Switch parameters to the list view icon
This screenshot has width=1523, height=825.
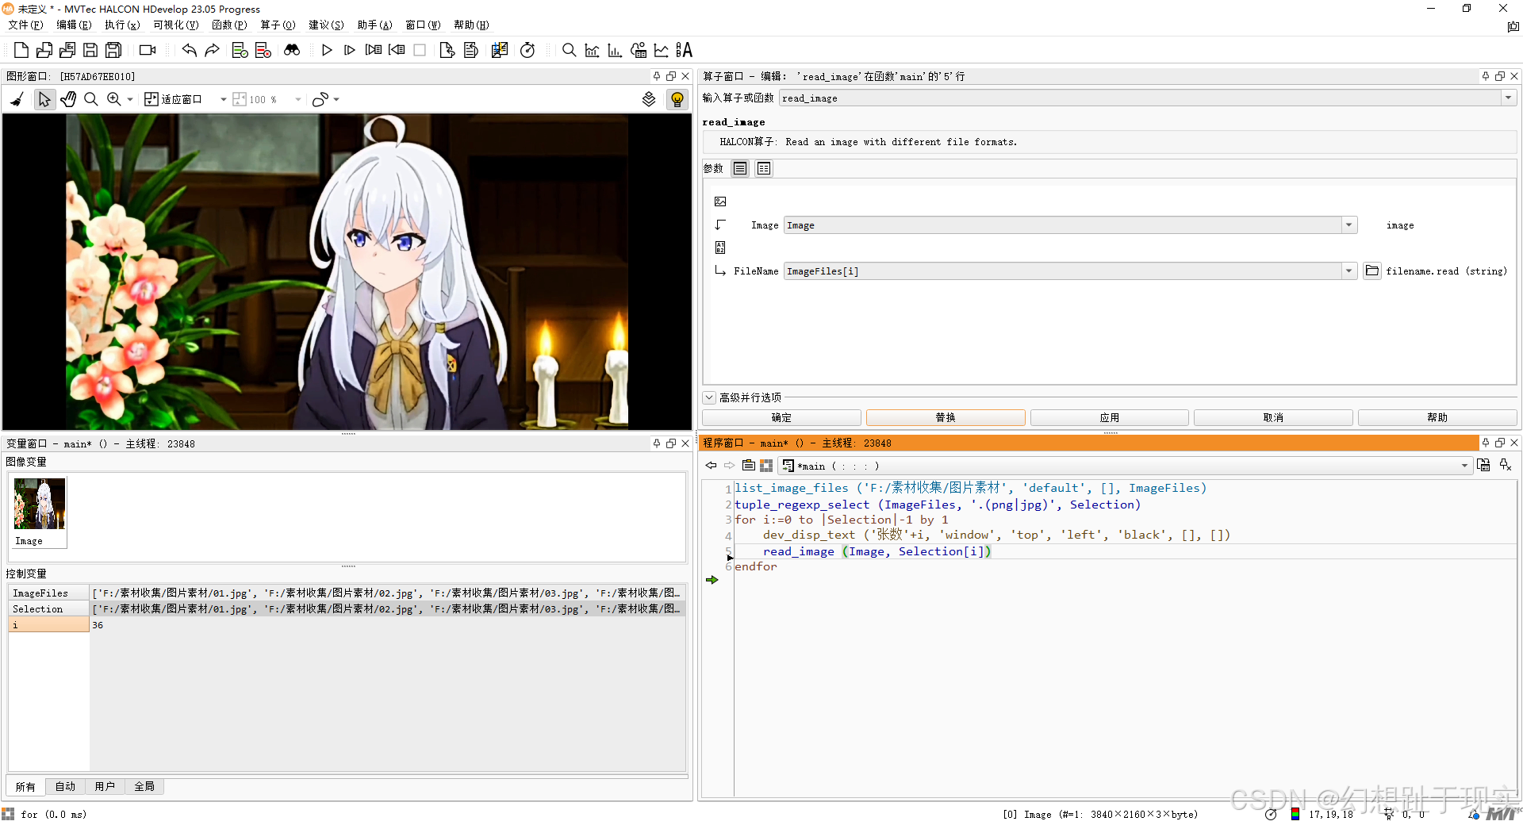tap(740, 168)
